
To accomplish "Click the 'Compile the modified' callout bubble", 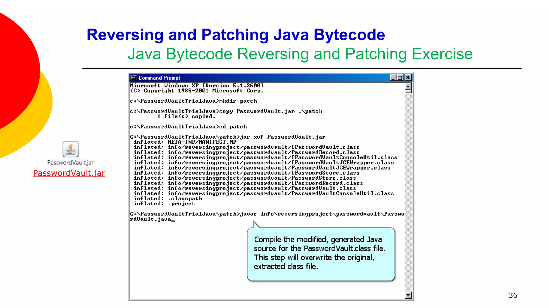I will (x=321, y=254).
